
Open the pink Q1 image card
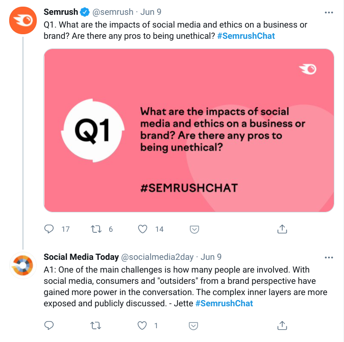[x=189, y=130]
